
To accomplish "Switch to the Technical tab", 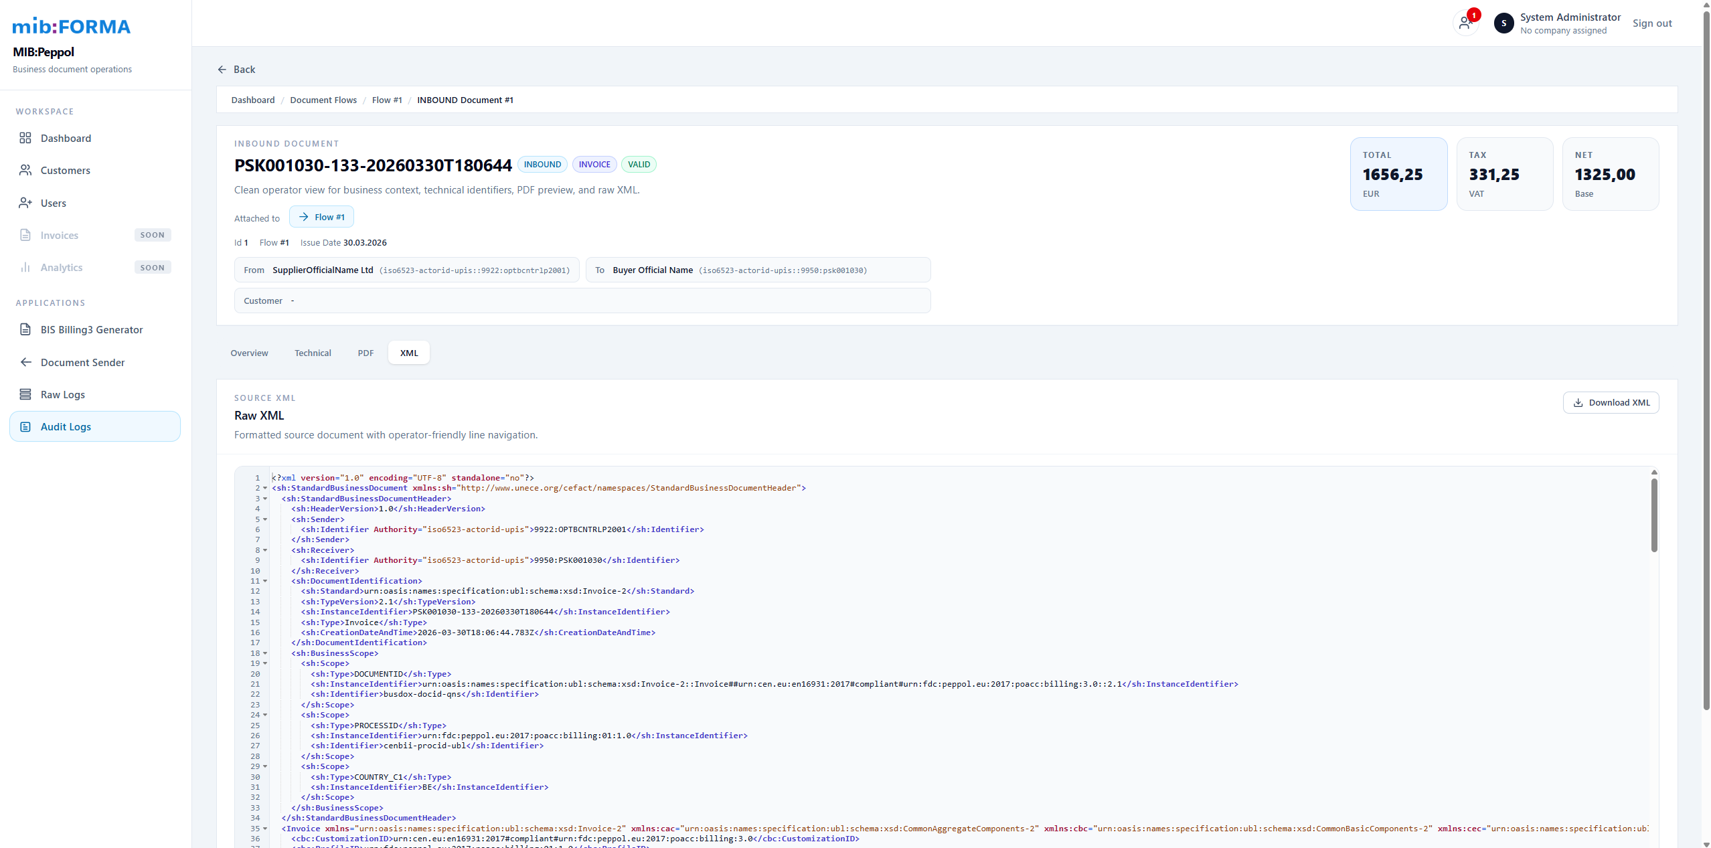I will (x=313, y=353).
